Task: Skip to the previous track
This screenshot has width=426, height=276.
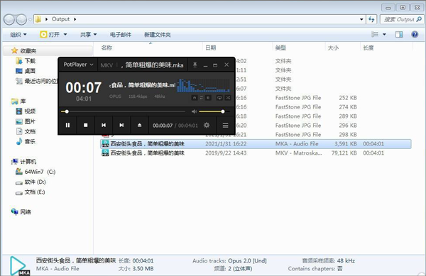Action: pyautogui.click(x=104, y=125)
